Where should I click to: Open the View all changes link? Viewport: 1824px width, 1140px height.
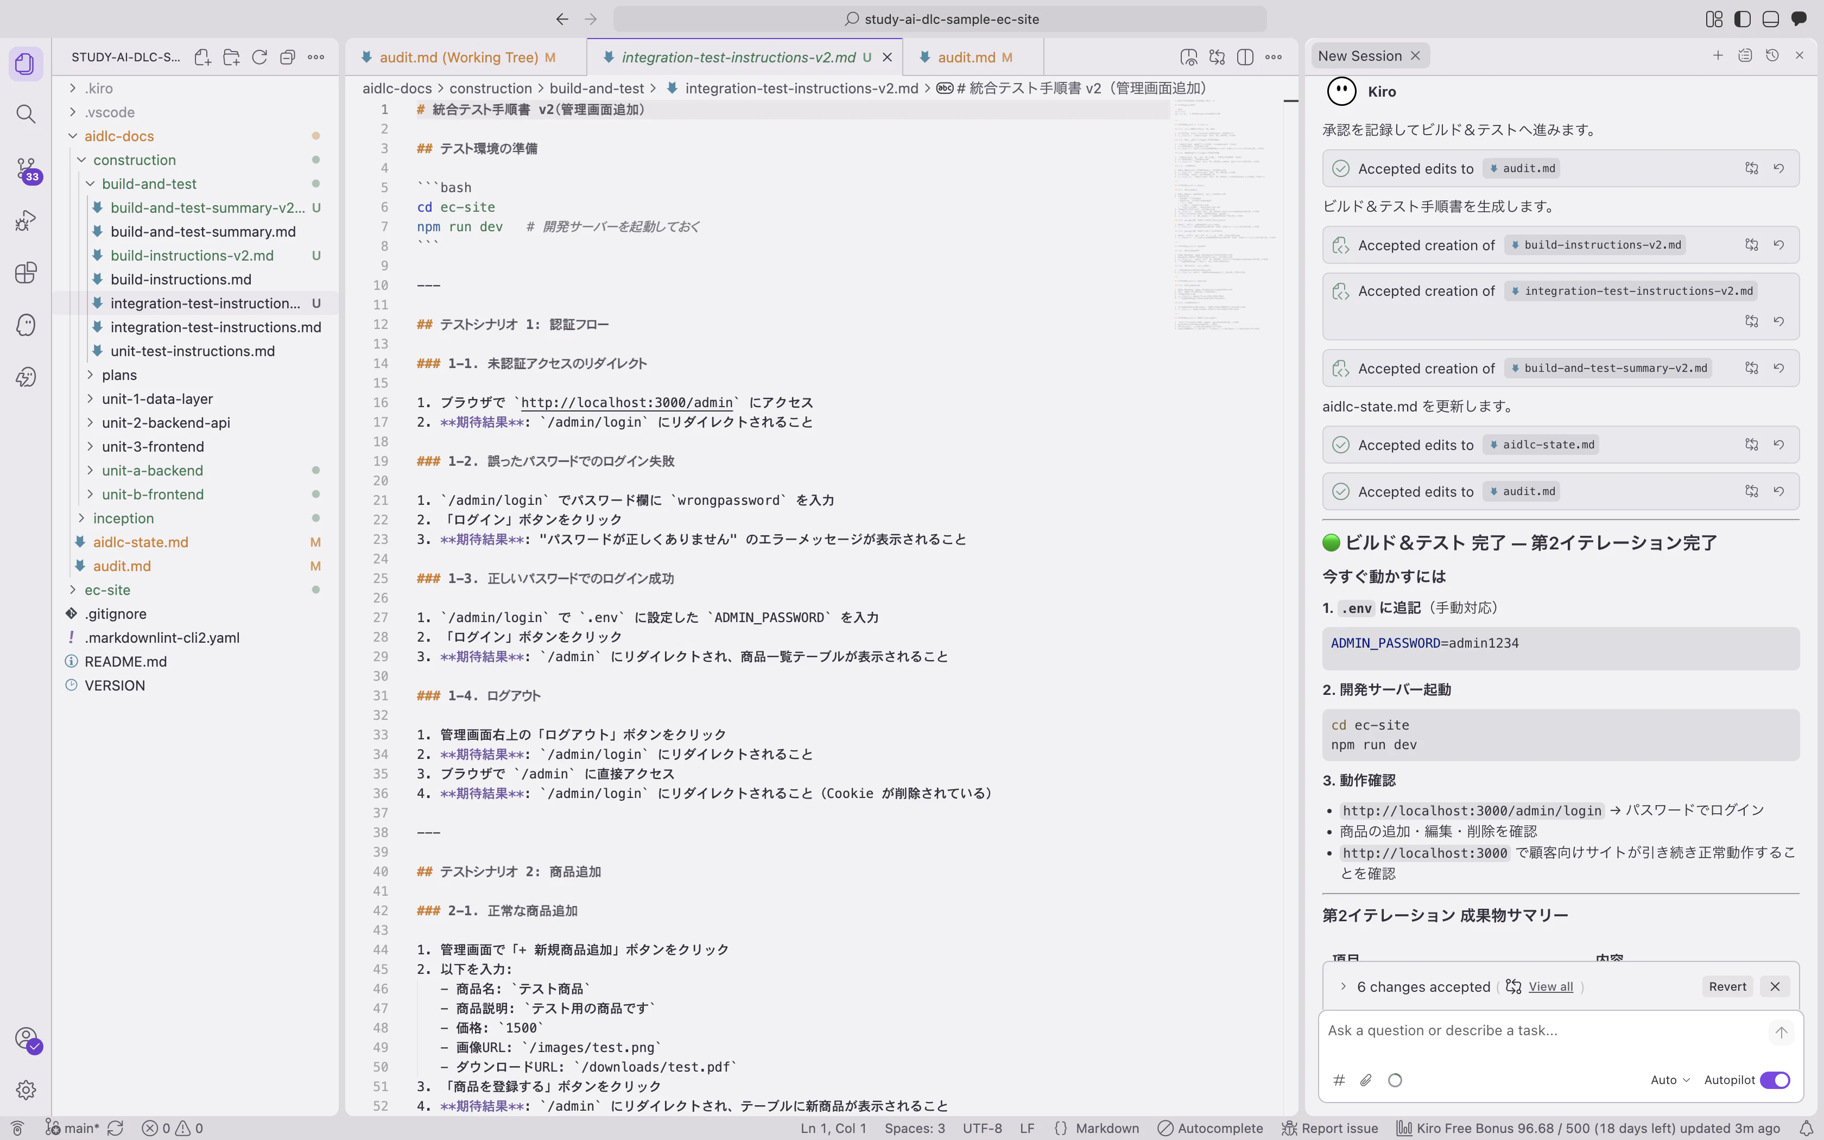pyautogui.click(x=1550, y=986)
